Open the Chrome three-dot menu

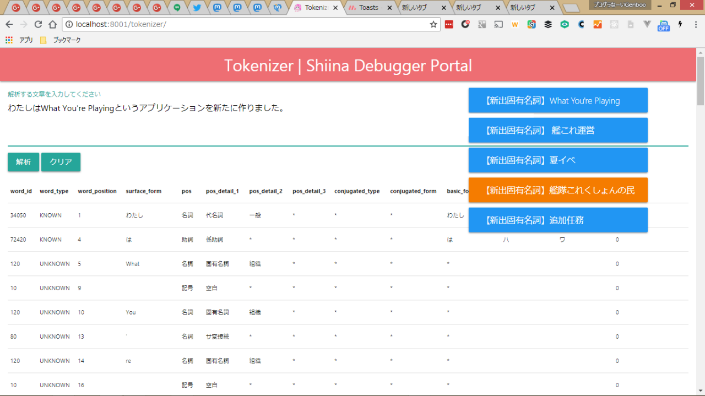[696, 24]
